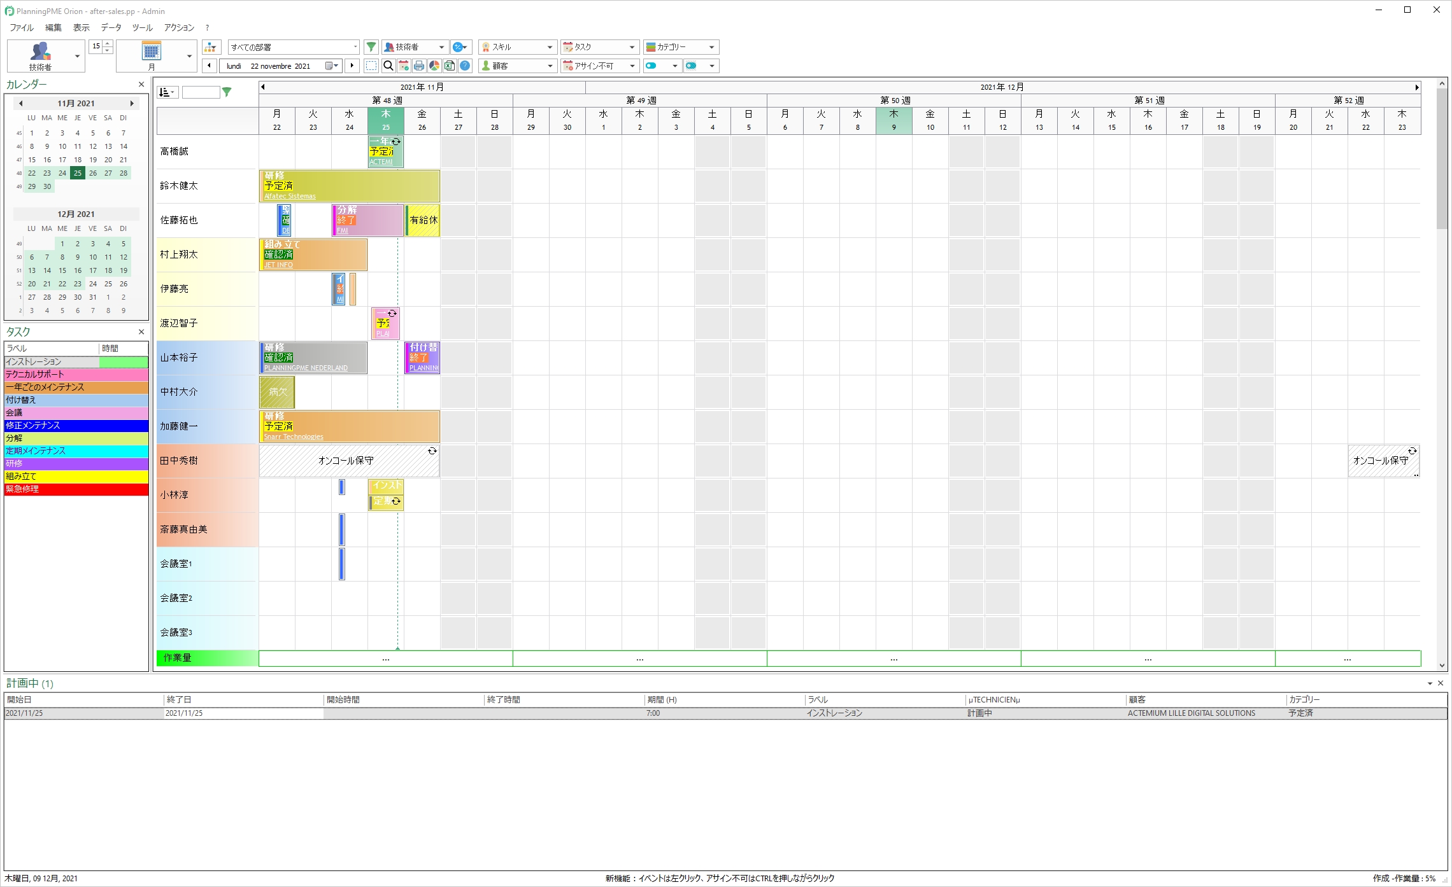Open the データ menu
Viewport: 1452px width, 887px height.
point(111,27)
